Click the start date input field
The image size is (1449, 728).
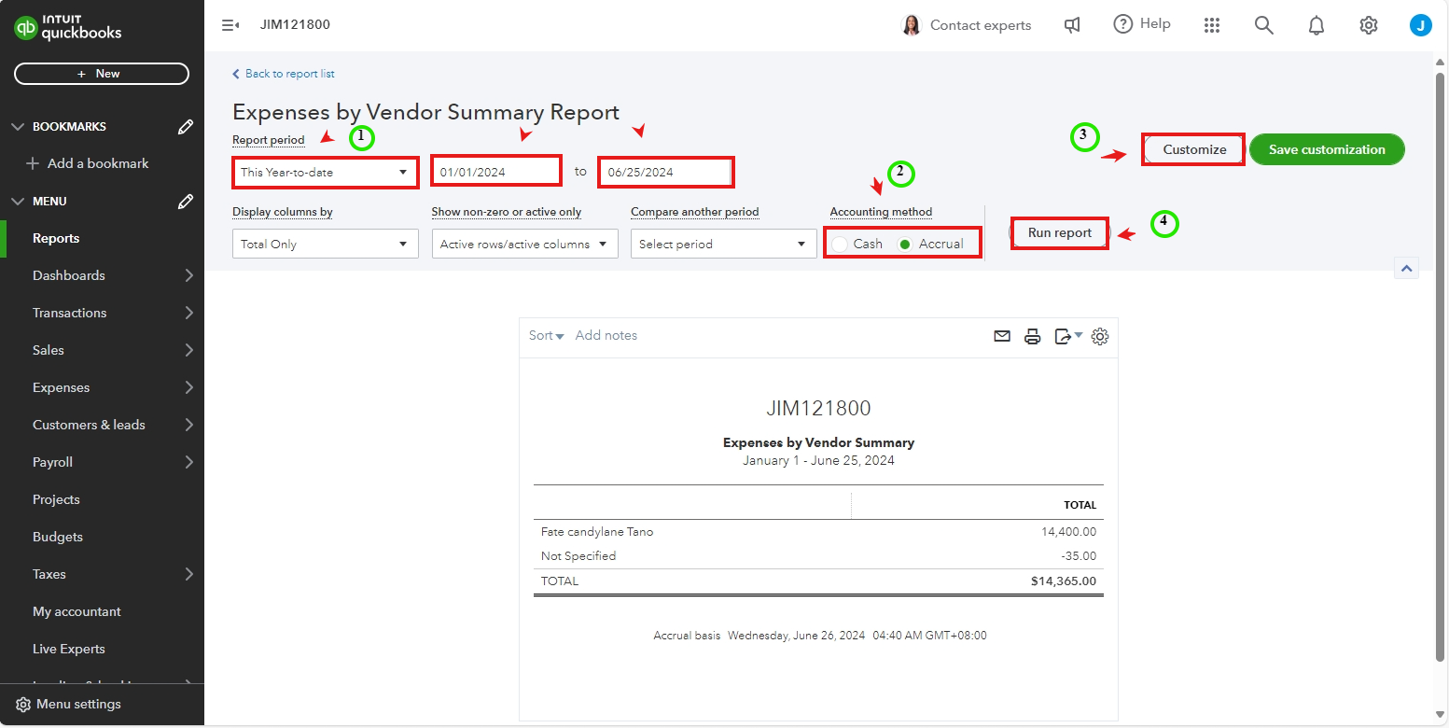495,173
